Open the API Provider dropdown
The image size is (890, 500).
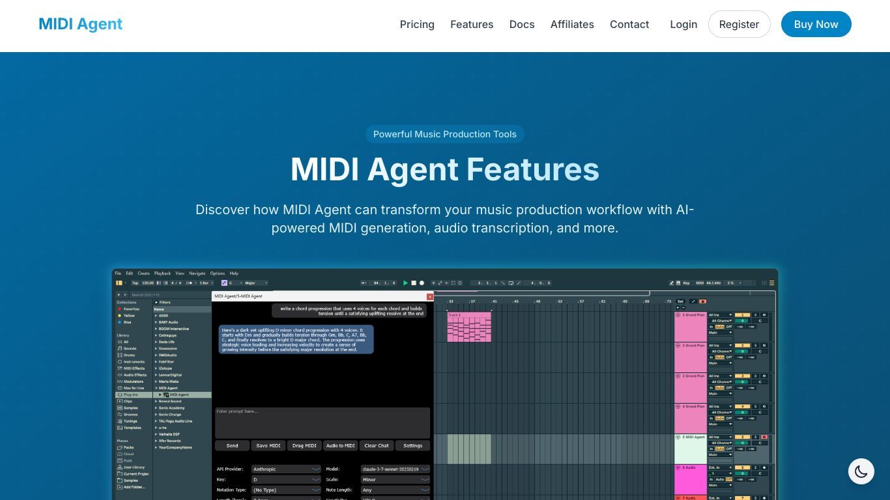tap(286, 469)
